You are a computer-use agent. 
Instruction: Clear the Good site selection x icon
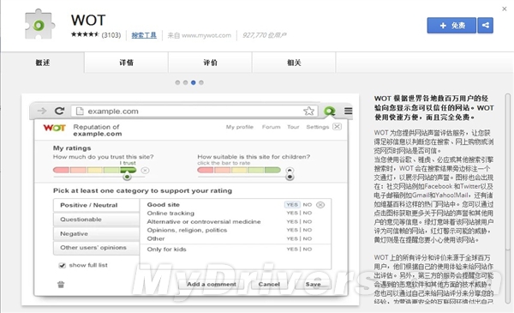coord(320,205)
